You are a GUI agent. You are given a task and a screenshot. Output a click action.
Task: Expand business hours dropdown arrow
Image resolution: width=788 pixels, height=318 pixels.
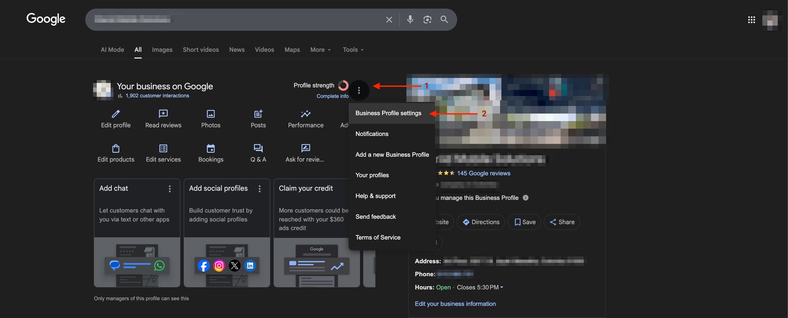(501, 287)
